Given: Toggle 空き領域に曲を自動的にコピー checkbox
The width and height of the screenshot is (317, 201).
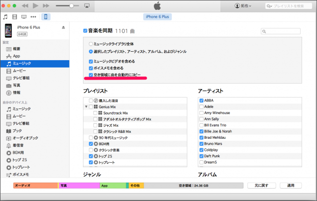Looking at the screenshot, I should [91, 75].
